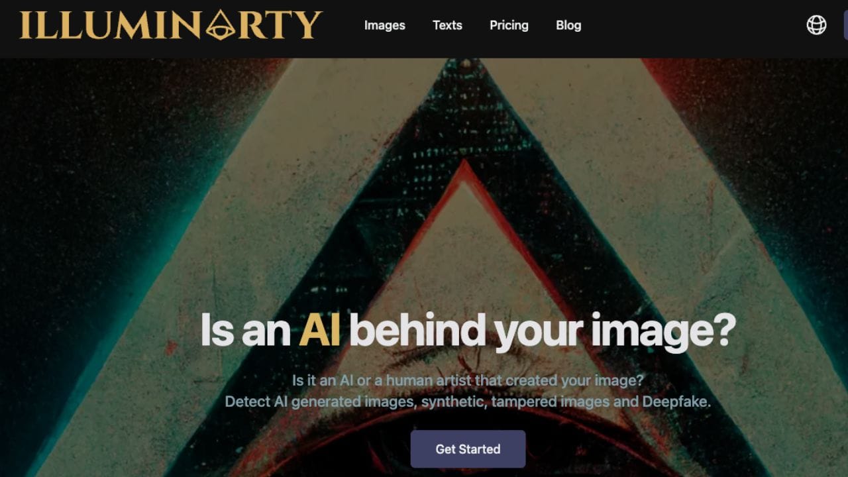
Task: Go to the Pricing page
Action: [x=509, y=25]
